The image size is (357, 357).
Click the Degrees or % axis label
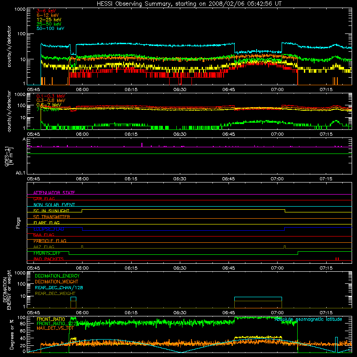tap(12, 334)
